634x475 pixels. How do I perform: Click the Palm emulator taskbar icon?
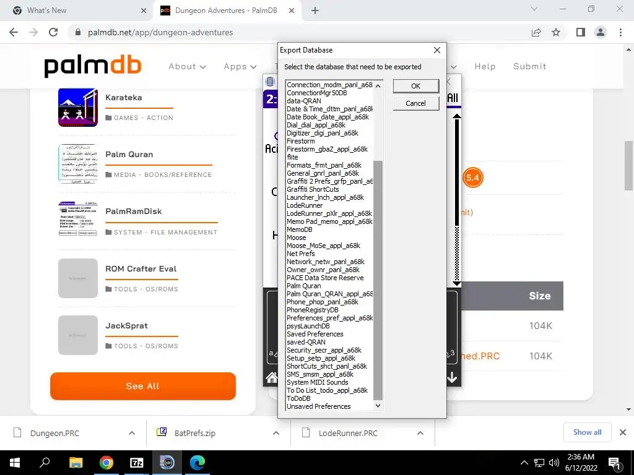pyautogui.click(x=167, y=463)
